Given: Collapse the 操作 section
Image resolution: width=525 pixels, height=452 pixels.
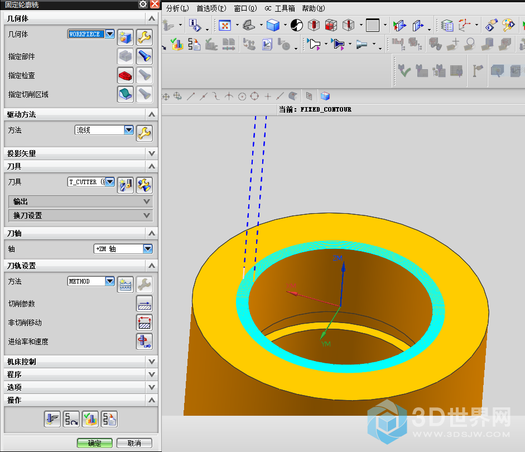Looking at the screenshot, I should [x=152, y=400].
